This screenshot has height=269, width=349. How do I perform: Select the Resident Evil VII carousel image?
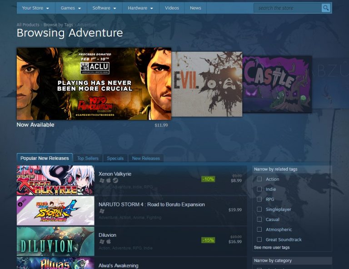207,84
